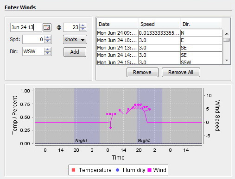The height and width of the screenshot is (179, 235).
Task: Click the Temp / Percent axis label
Action: (x=15, y=115)
